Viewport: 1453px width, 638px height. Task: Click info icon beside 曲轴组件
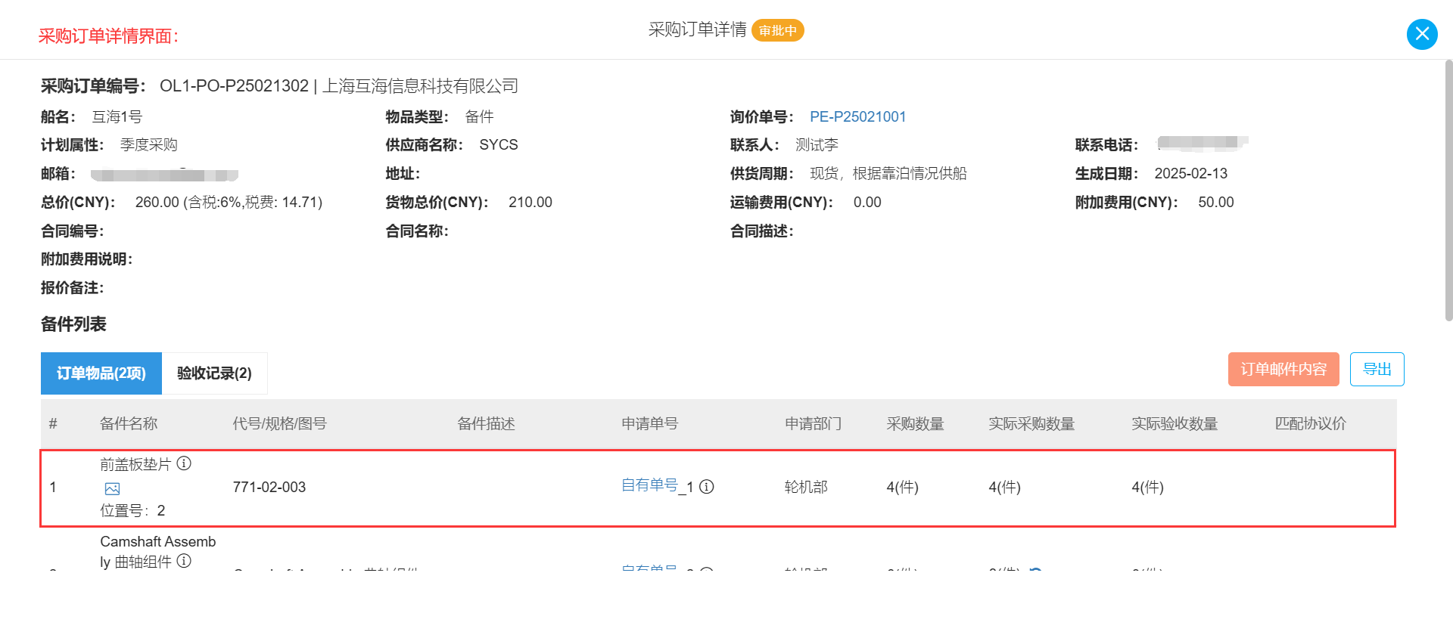184,561
